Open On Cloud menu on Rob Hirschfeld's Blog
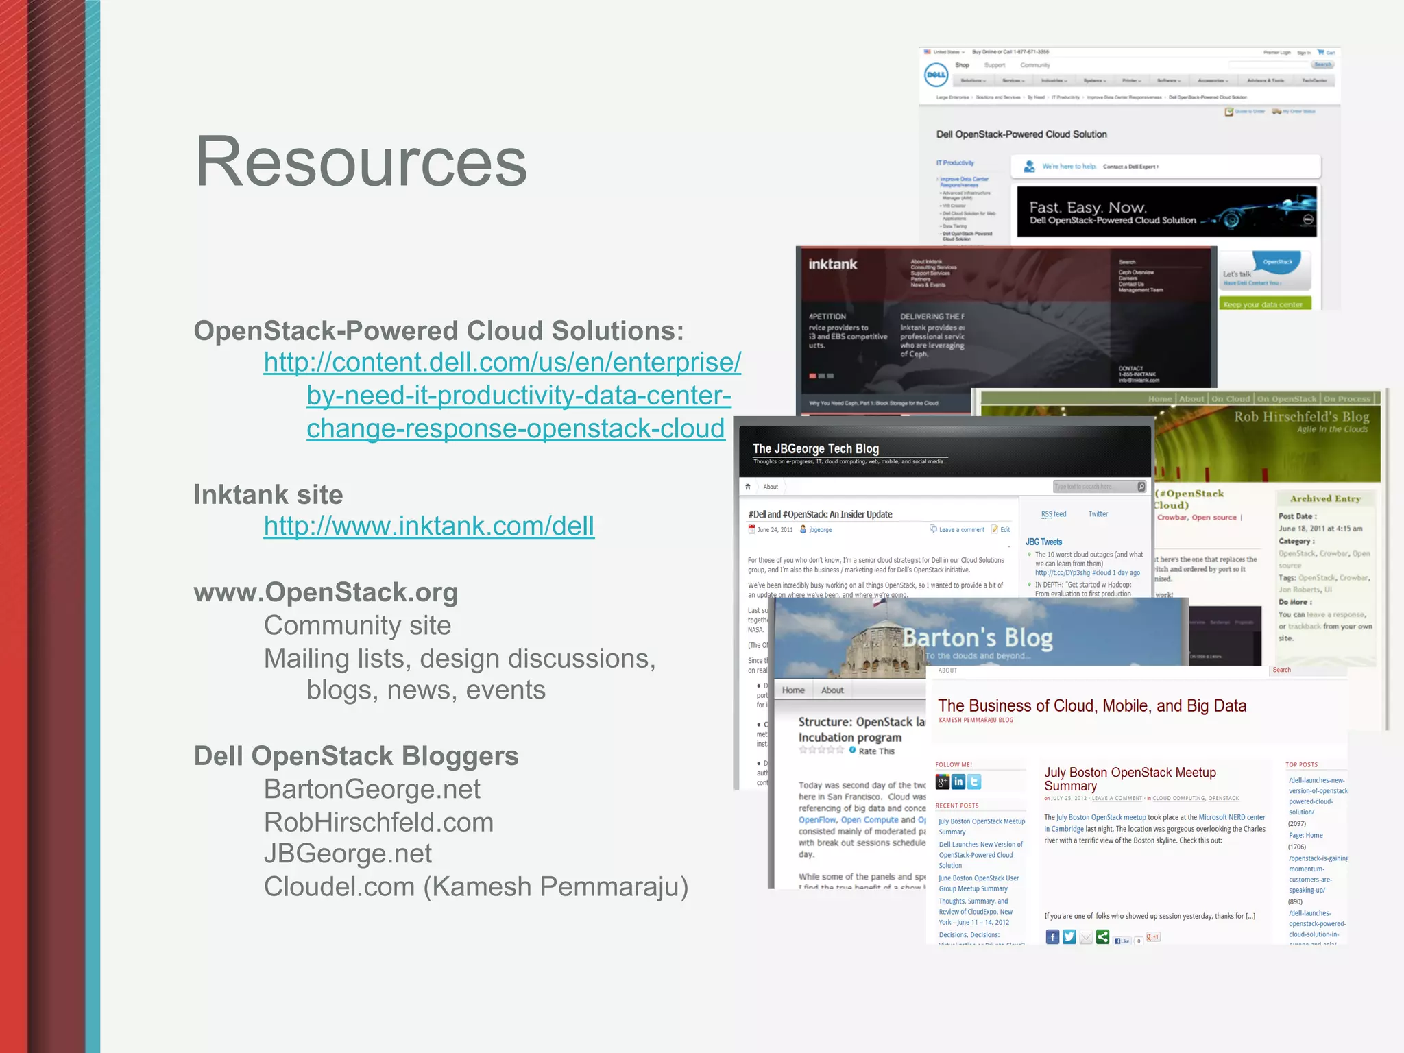1404x1053 pixels. 1231,399
